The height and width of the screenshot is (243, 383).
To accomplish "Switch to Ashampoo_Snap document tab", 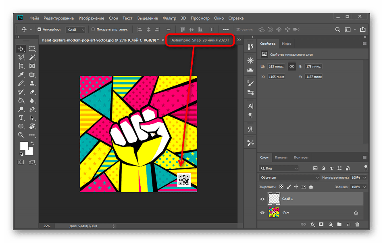I will click(200, 40).
